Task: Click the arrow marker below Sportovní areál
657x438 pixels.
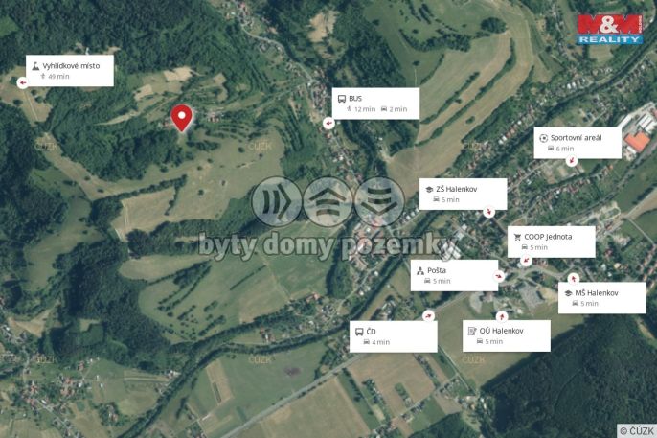Action: (571, 160)
